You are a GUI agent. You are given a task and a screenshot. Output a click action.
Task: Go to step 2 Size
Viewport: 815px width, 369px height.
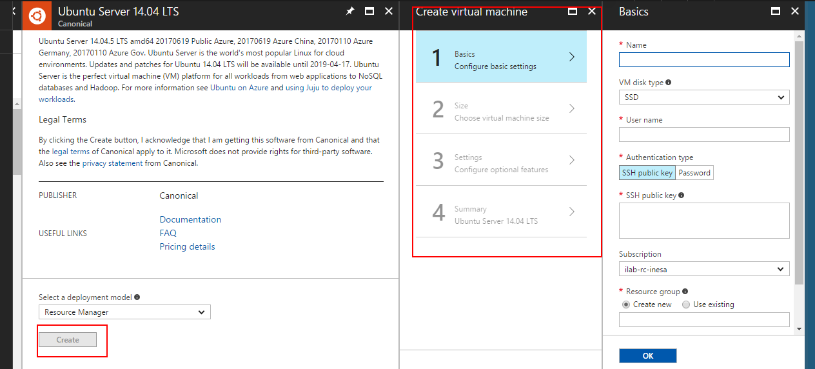tap(501, 108)
